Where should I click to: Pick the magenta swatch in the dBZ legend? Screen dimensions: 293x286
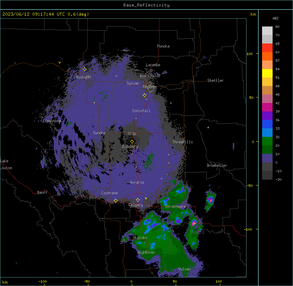[267, 107]
